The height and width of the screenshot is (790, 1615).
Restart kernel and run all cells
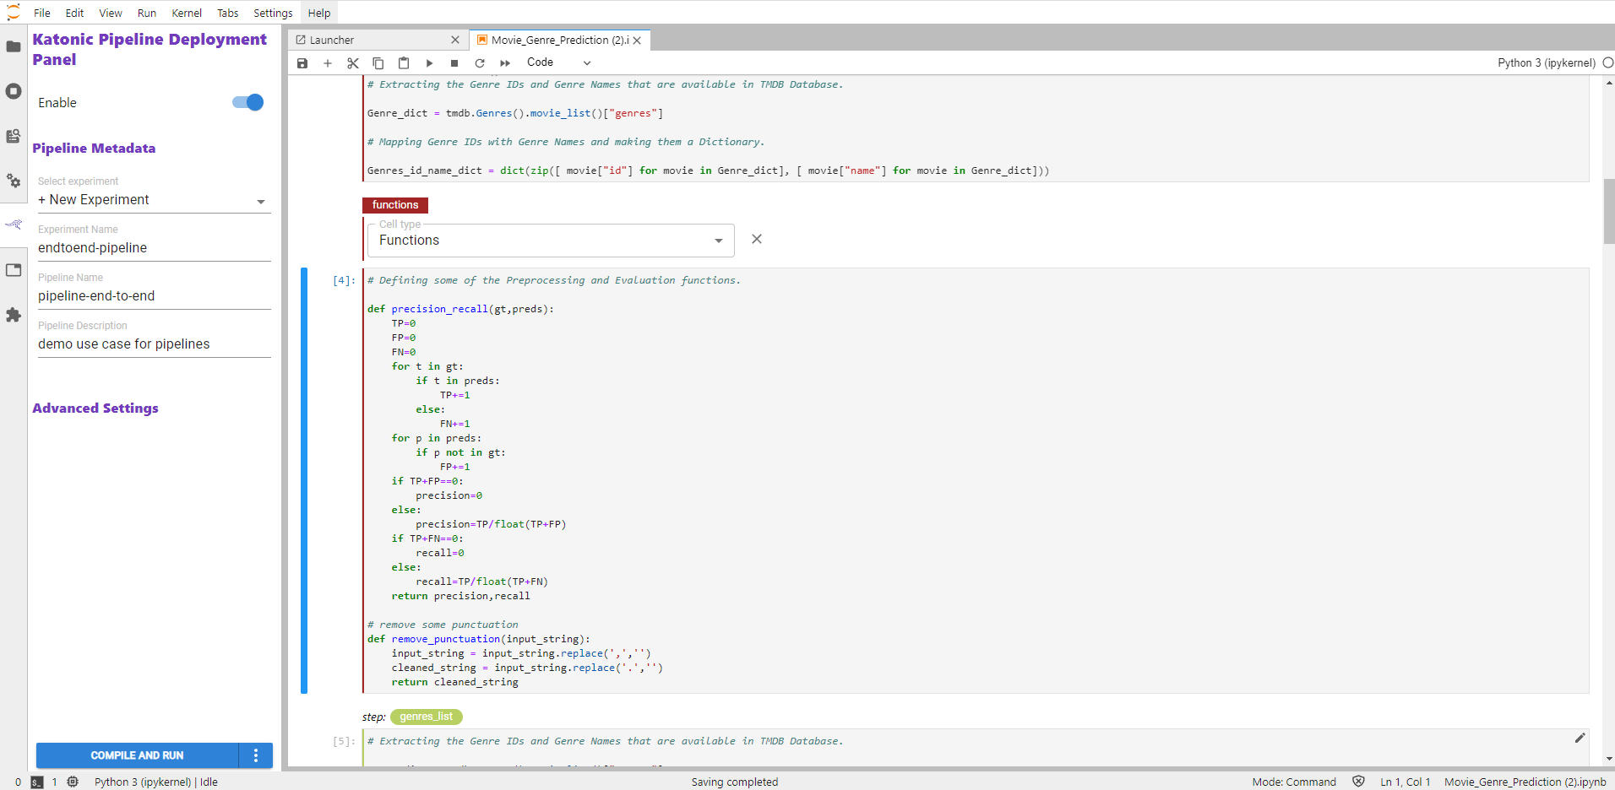(505, 63)
